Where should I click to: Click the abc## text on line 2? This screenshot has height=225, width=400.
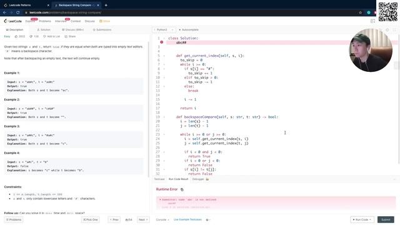pos(181,42)
